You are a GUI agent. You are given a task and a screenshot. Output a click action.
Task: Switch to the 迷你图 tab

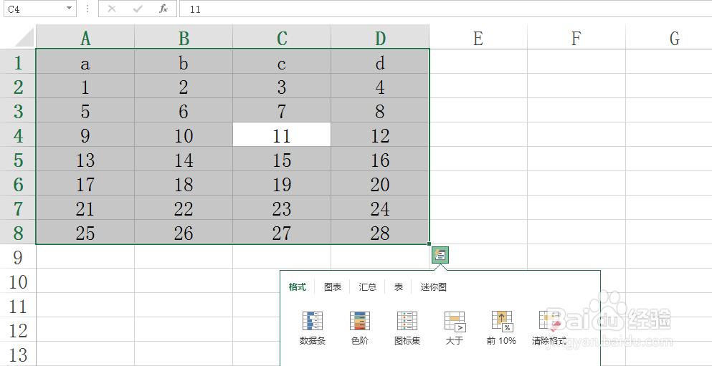(x=433, y=287)
